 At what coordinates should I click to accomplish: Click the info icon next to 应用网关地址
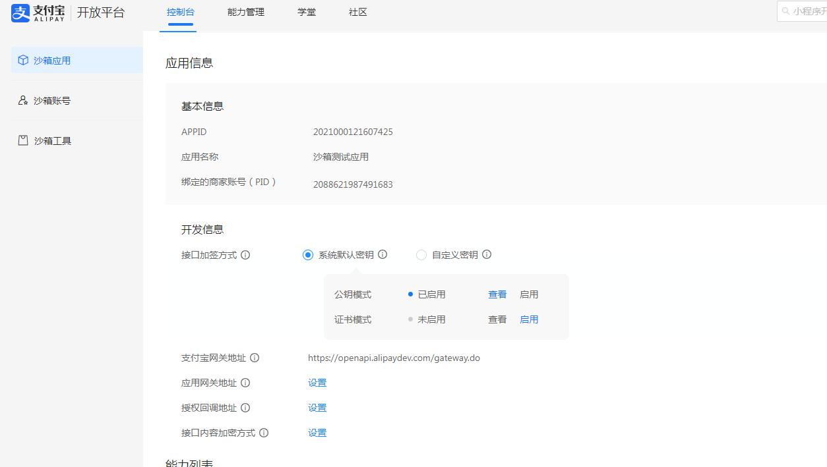pos(246,383)
